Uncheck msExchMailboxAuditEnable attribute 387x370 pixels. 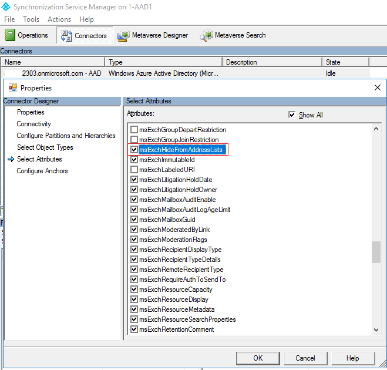(x=134, y=200)
